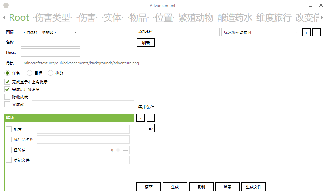The height and width of the screenshot is (194, 327).
Task: Select the 目标 radio button
Action: click(x=30, y=73)
